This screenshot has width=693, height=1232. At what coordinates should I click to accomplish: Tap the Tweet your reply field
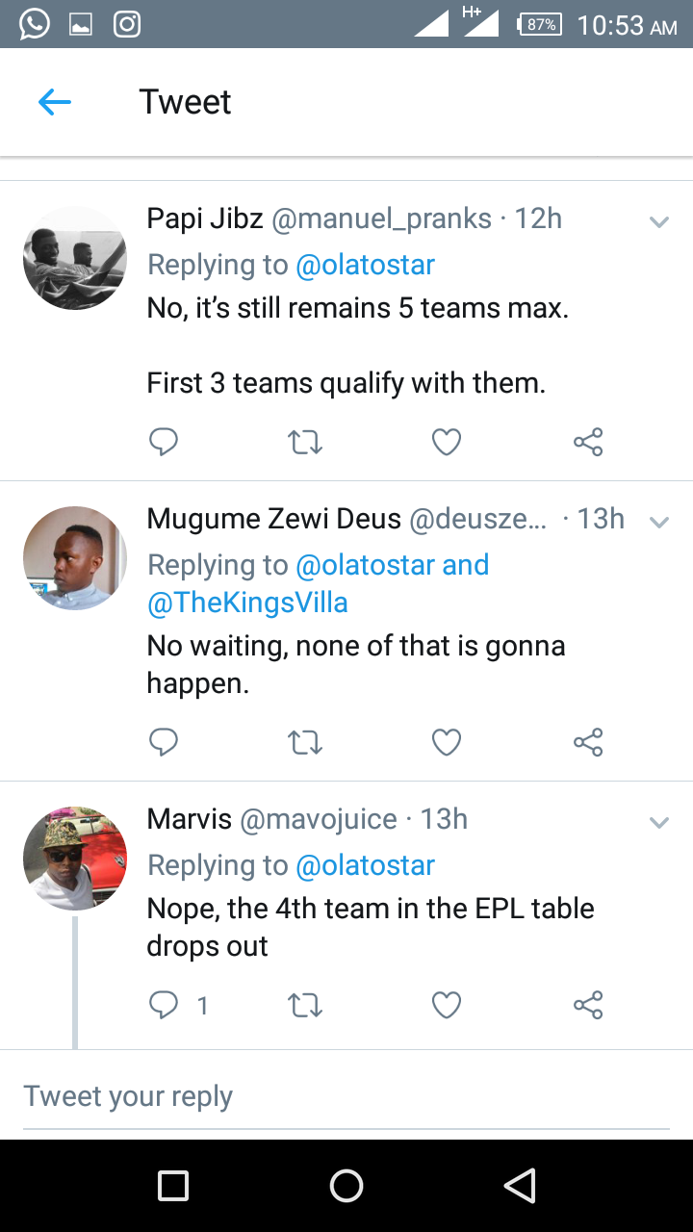point(346,1096)
